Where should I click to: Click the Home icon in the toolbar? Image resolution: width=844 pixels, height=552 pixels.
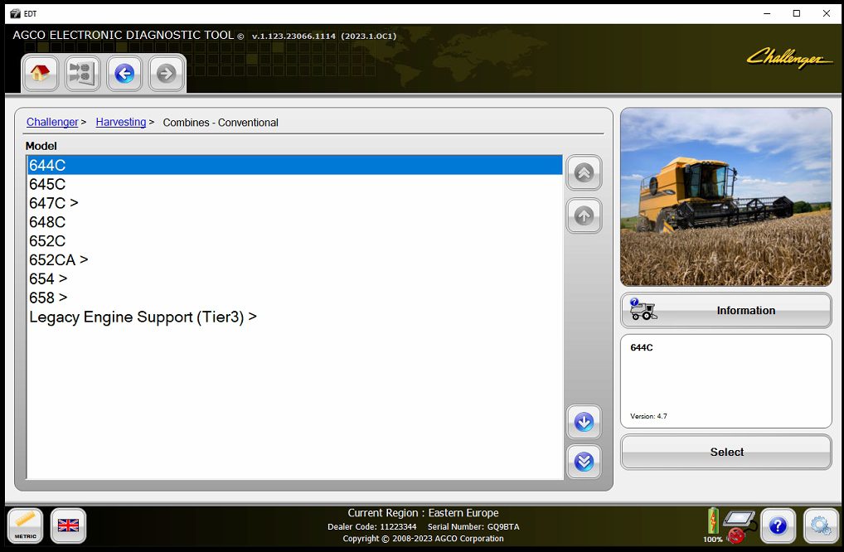tap(40, 74)
